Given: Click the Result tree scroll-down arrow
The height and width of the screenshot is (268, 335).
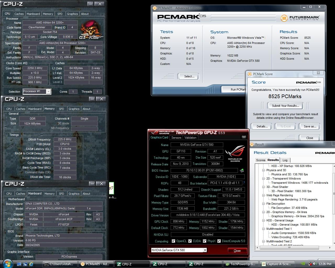Looking at the screenshot, I should click(x=334, y=243).
